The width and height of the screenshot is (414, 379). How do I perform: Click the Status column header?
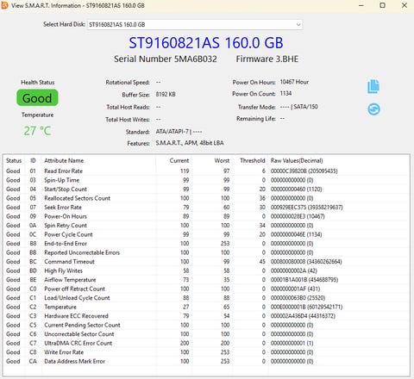click(14, 161)
